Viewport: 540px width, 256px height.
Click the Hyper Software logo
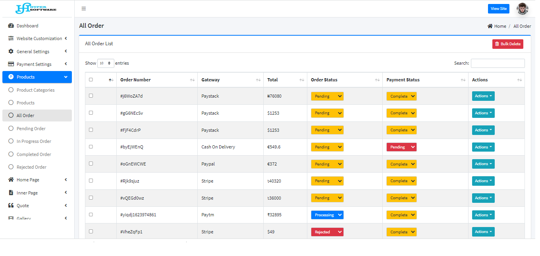tap(36, 8)
